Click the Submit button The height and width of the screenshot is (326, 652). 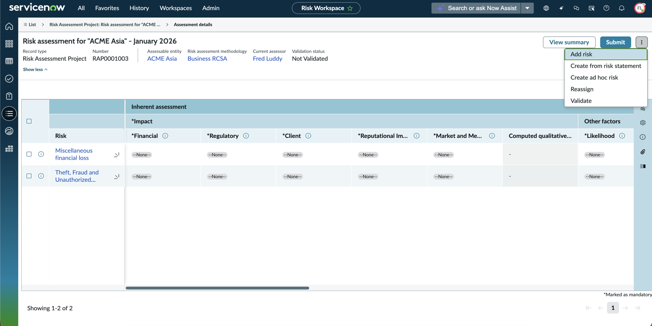tap(615, 42)
